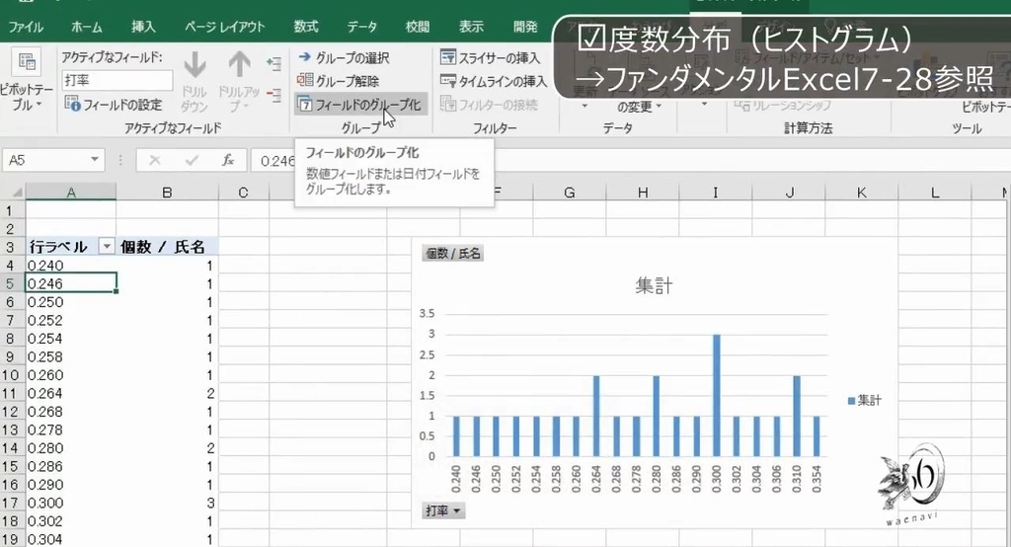Click タイムラインの挿入 insert timeline
Viewport: 1011px width, 547px height.
click(x=494, y=81)
